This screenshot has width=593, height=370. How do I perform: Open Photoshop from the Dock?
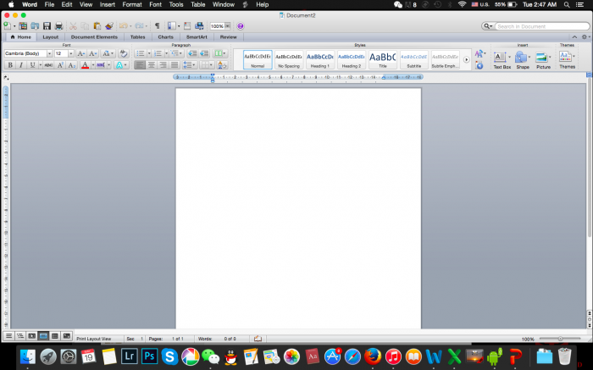click(149, 356)
